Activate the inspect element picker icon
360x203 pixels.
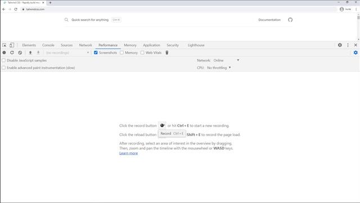(4, 45)
